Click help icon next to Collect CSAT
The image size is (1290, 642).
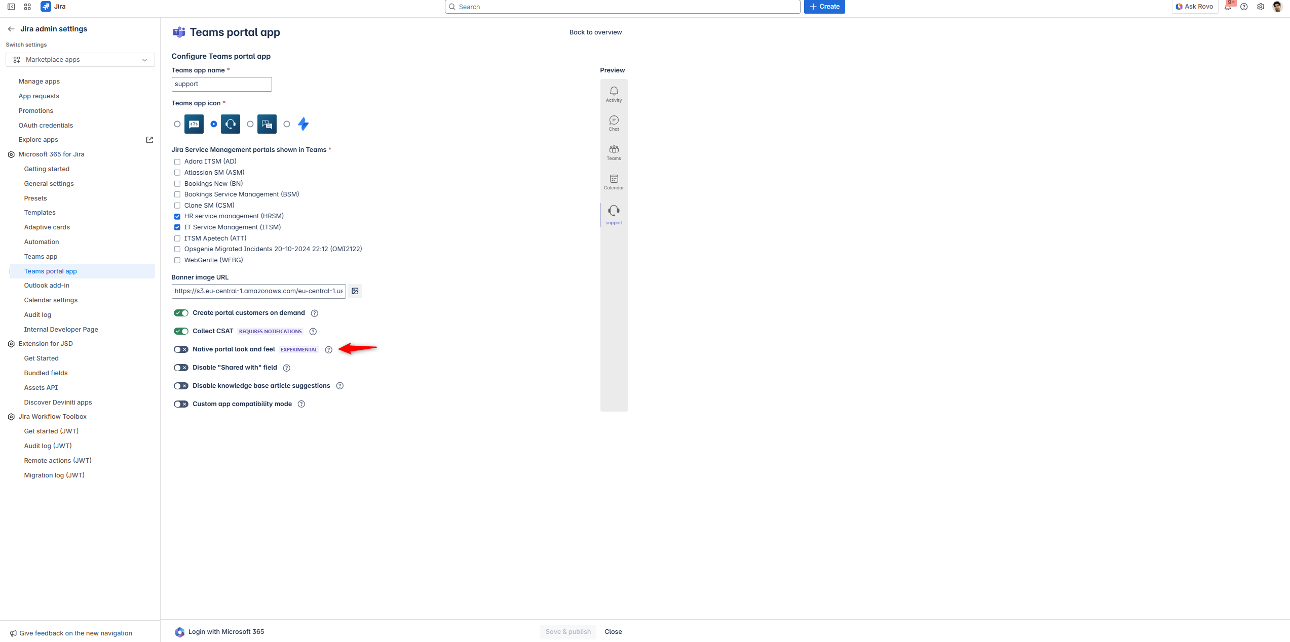tap(313, 332)
